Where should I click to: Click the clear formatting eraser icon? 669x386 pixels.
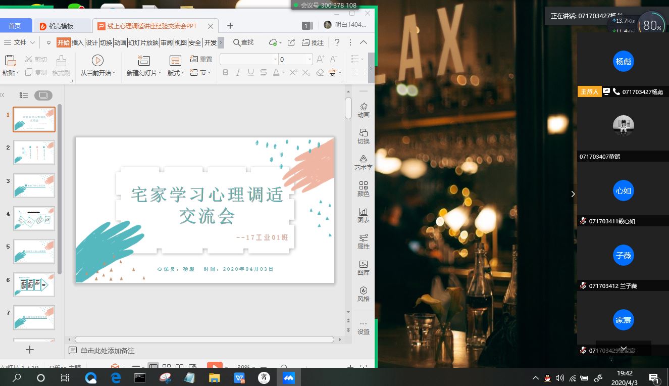coord(320,73)
